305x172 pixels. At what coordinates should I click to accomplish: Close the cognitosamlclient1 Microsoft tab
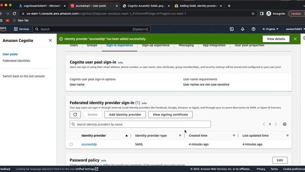65,6
